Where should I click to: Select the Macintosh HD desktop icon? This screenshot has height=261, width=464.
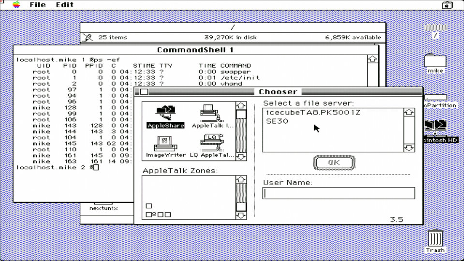[440, 131]
